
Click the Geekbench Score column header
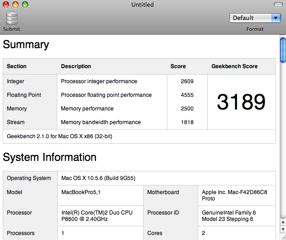click(234, 66)
